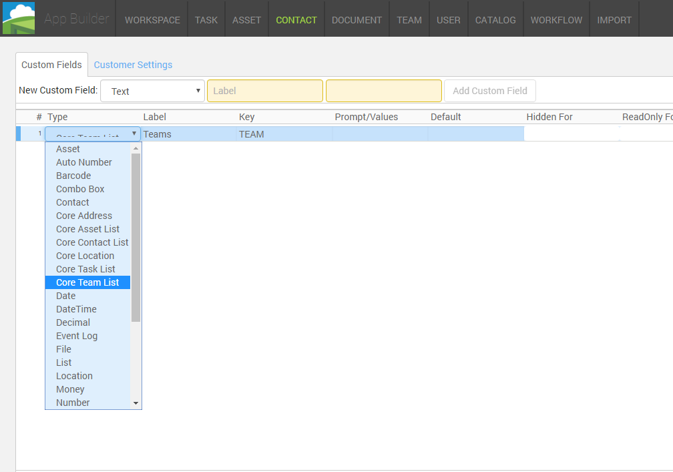Pick Core Address from the dropdown
The image size is (673, 472).
pos(84,216)
